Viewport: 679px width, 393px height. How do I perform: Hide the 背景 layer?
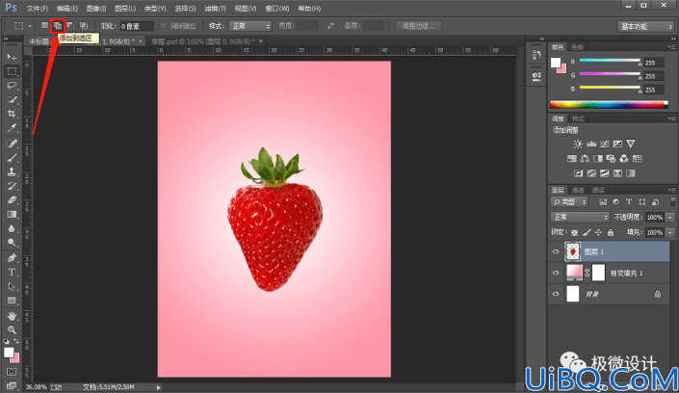pyautogui.click(x=556, y=294)
